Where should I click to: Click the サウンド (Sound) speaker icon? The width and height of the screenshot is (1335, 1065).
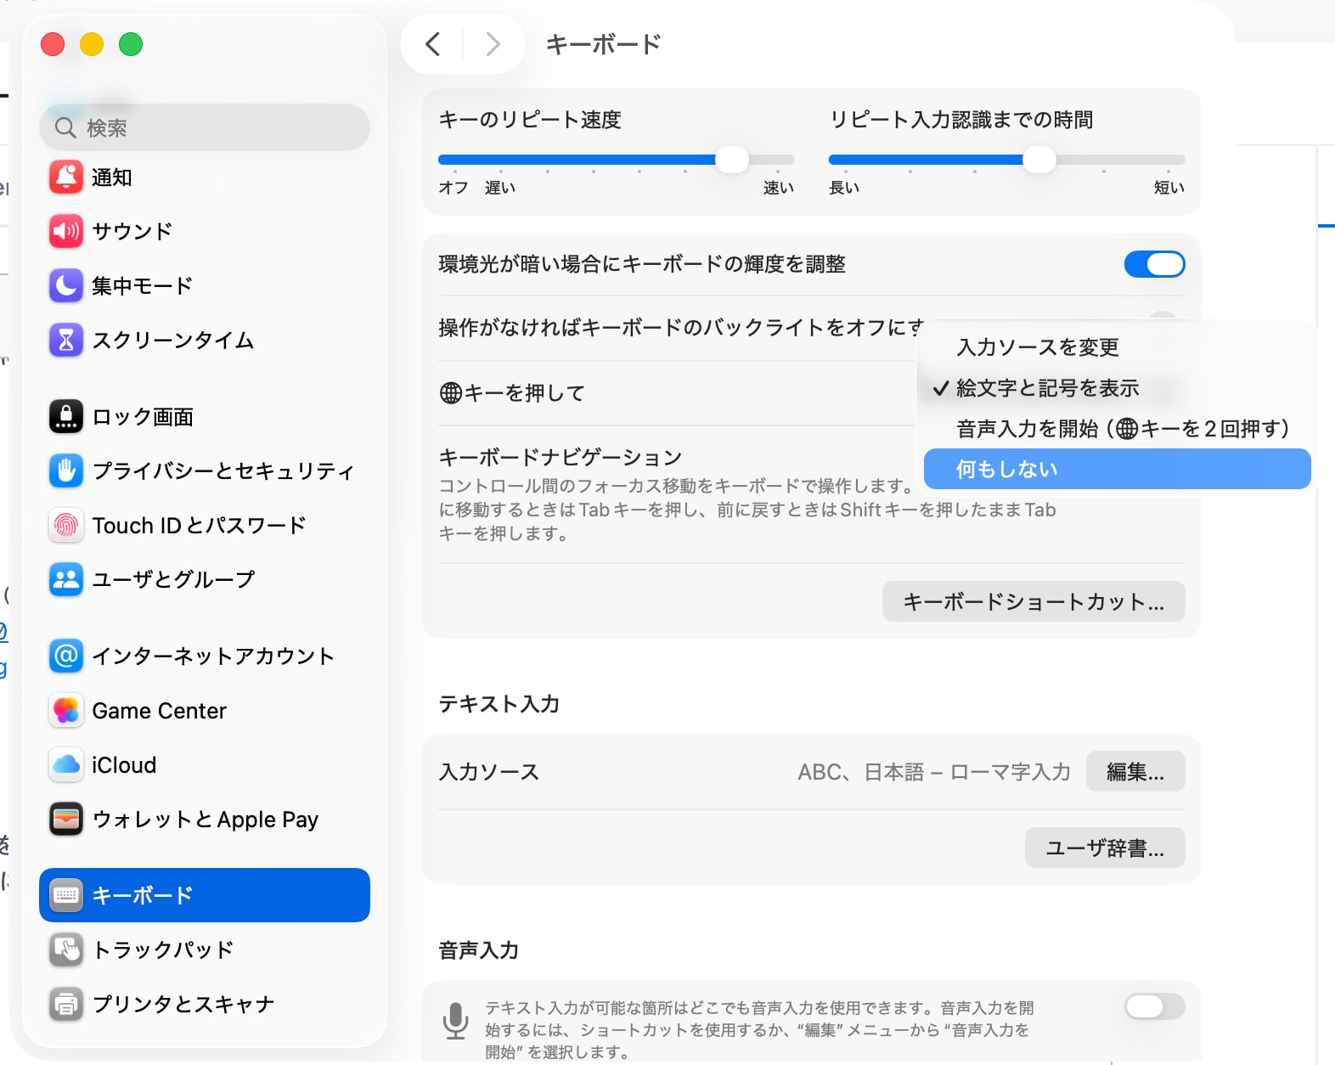[x=66, y=231]
